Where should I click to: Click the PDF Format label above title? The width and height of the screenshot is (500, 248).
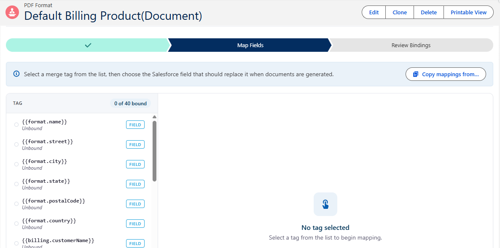(38, 5)
